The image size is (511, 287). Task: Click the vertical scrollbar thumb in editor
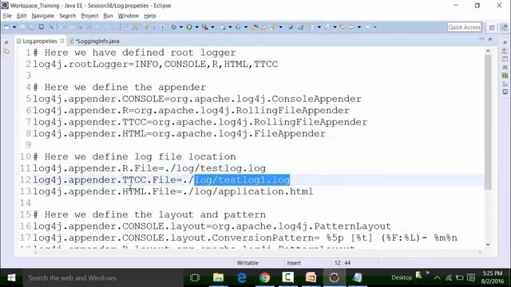pos(488,122)
